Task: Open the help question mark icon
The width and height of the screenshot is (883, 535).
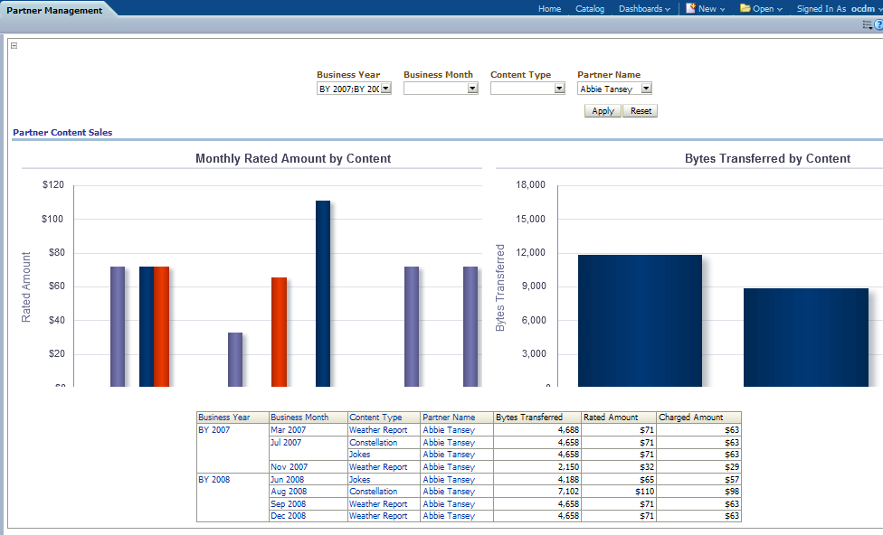Action: (x=878, y=24)
